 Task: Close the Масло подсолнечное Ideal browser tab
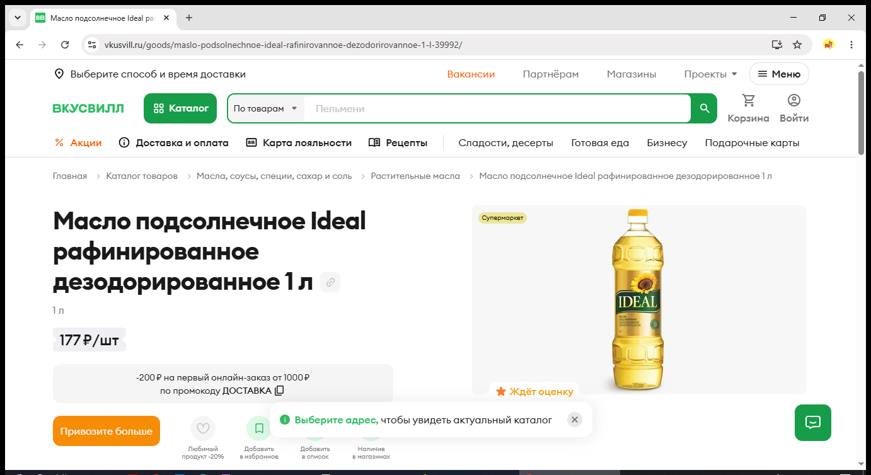tap(166, 18)
